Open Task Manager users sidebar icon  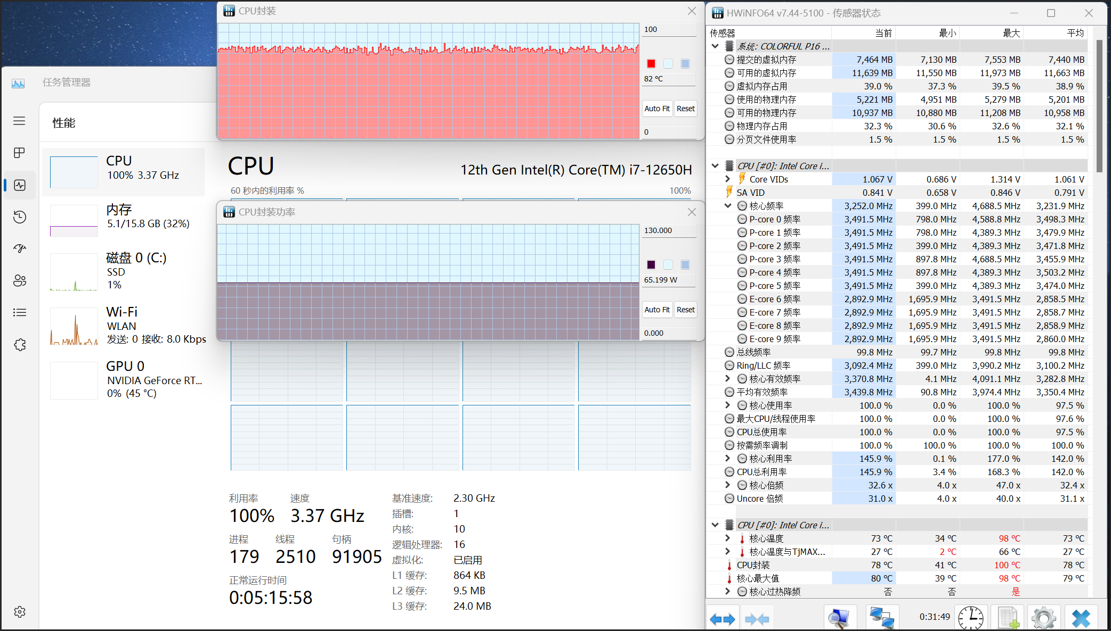tap(20, 280)
